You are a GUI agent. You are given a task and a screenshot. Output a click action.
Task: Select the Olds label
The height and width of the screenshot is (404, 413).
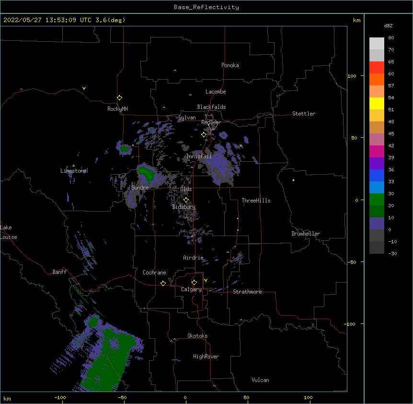[186, 189]
